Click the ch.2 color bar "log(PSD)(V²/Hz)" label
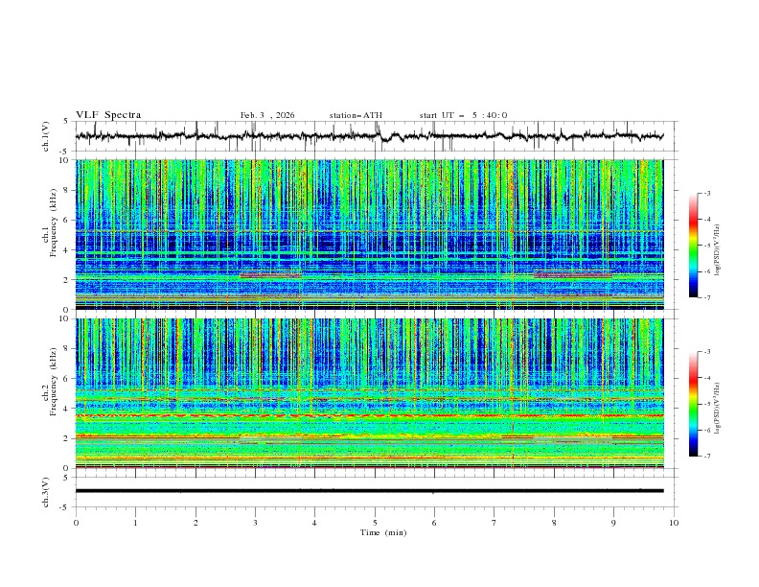The width and height of the screenshot is (759, 587). 718,409
